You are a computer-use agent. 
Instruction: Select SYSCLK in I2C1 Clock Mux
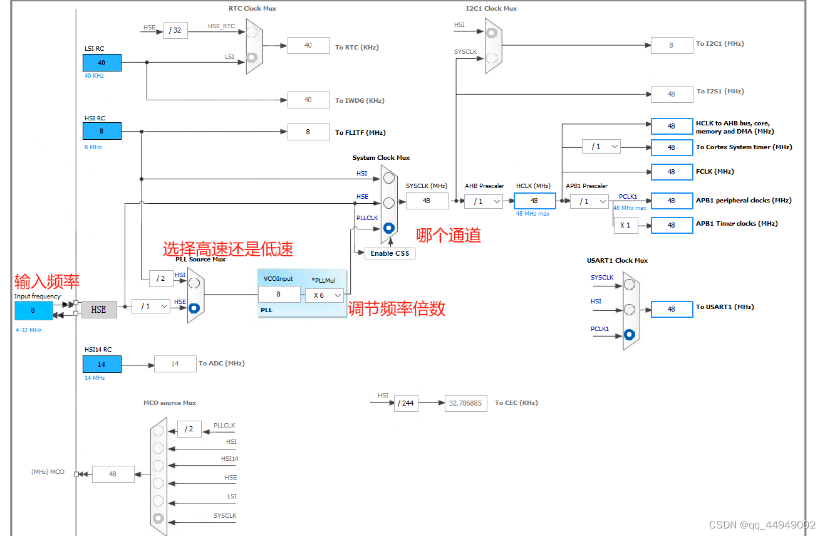(492, 57)
